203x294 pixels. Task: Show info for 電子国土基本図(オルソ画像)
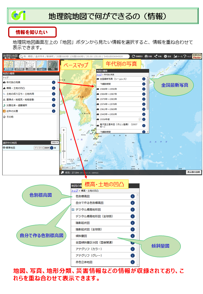pyautogui.click(x=144, y=126)
